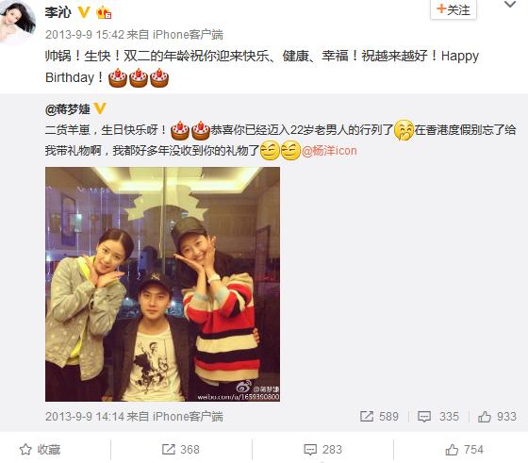The width and height of the screenshot is (528, 463).
Task: Click the 李沁 profile avatar
Action: [17, 21]
